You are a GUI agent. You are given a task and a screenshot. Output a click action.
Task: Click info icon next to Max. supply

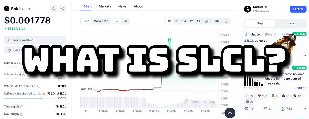click(22, 114)
